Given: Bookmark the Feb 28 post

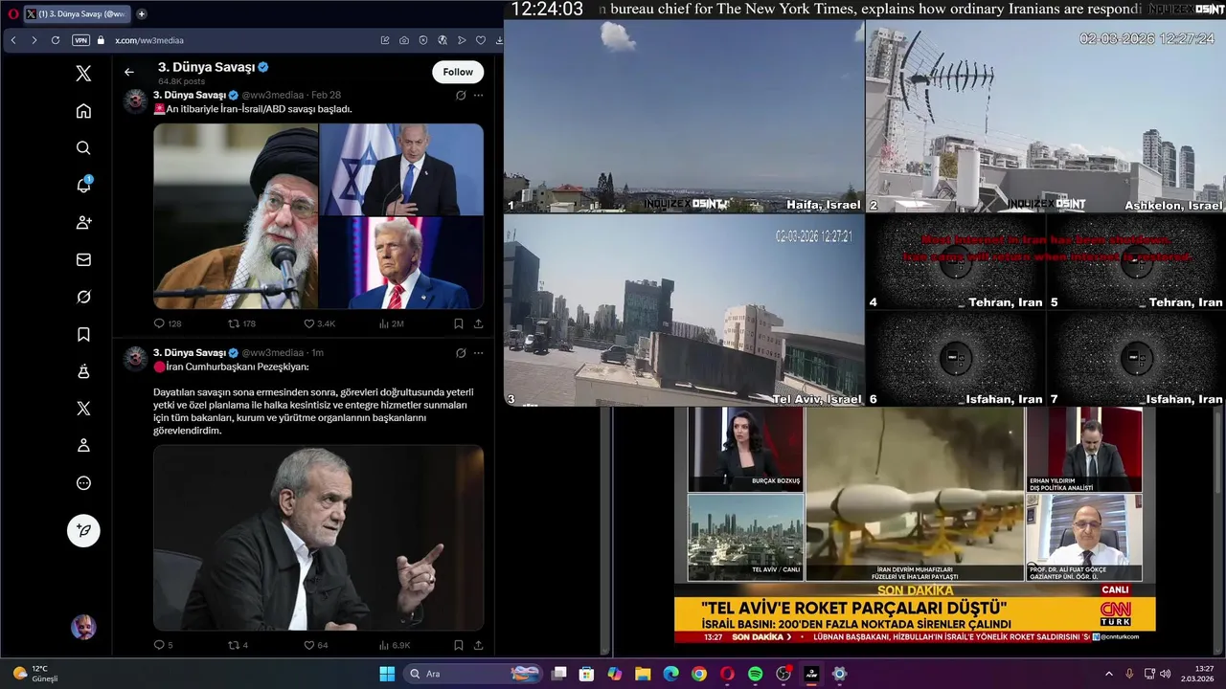Looking at the screenshot, I should (459, 323).
